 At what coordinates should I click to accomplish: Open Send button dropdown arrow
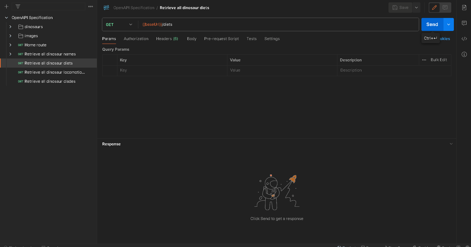449,24
